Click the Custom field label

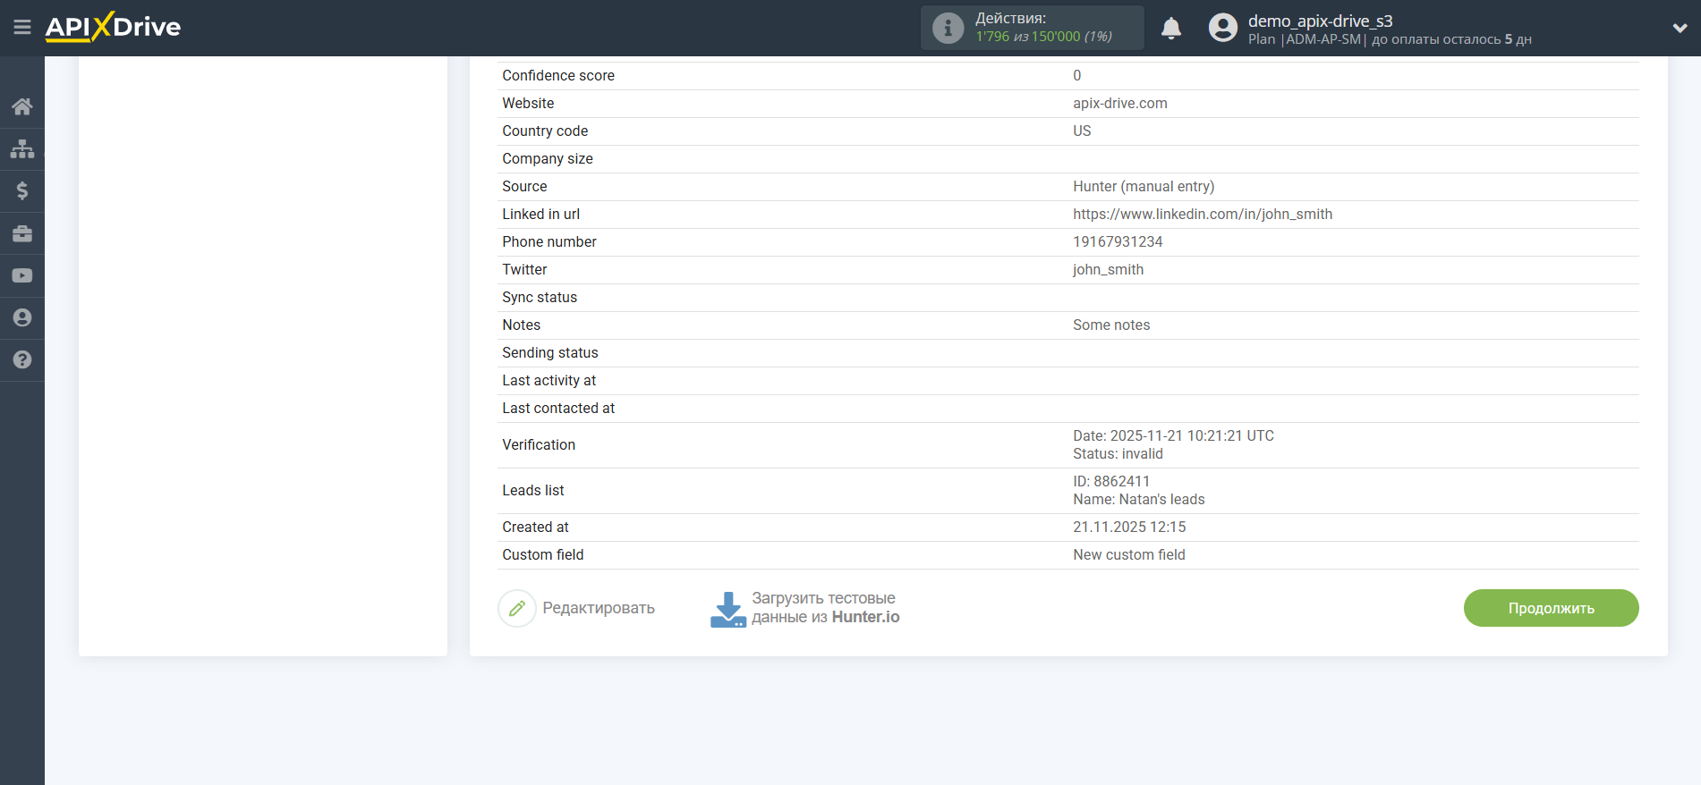coord(543,555)
